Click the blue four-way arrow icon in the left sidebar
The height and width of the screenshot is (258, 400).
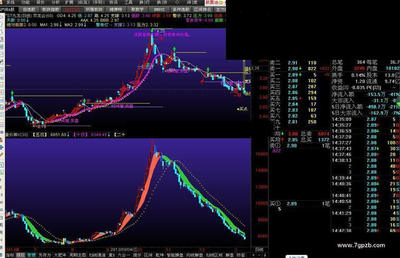tap(2, 148)
